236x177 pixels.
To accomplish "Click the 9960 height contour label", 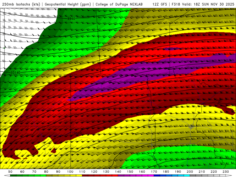I will point(71,19).
